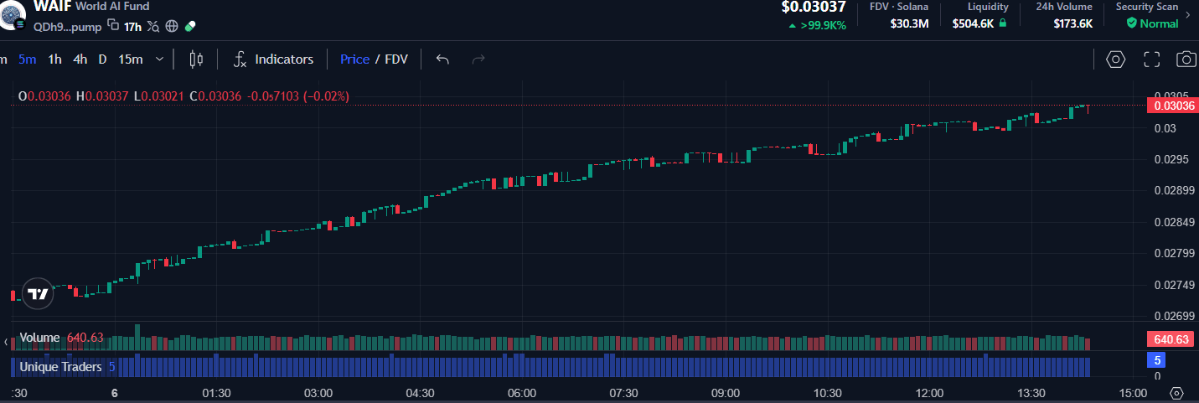Screen dimensions: 1199x403
Task: Click the 0.03 price axis label
Action: pyautogui.click(x=1165, y=128)
